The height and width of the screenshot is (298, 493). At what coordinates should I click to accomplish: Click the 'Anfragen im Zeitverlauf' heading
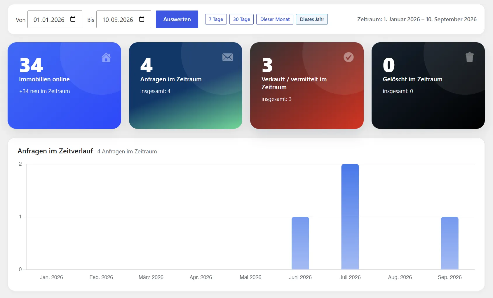point(55,151)
